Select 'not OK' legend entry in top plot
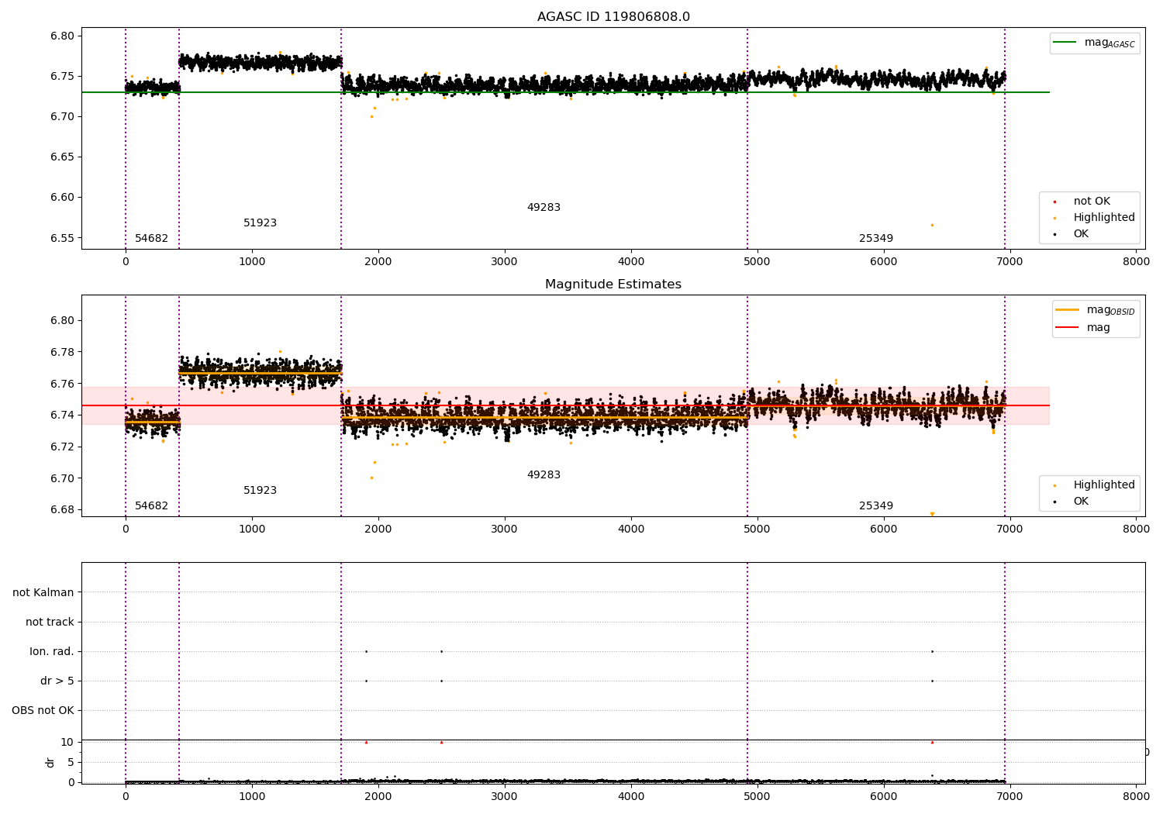This screenshot has width=1163, height=814. pos(1092,202)
